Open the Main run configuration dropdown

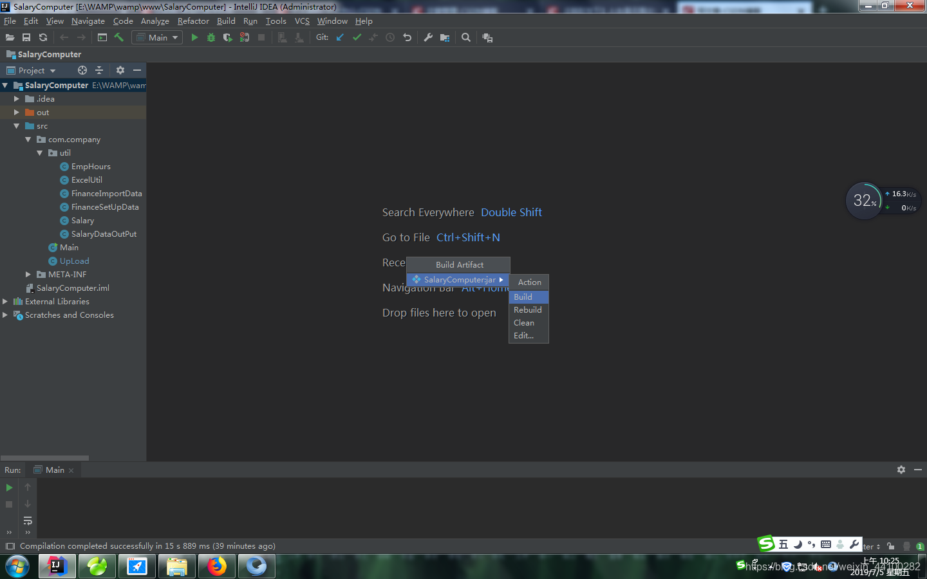click(x=157, y=37)
